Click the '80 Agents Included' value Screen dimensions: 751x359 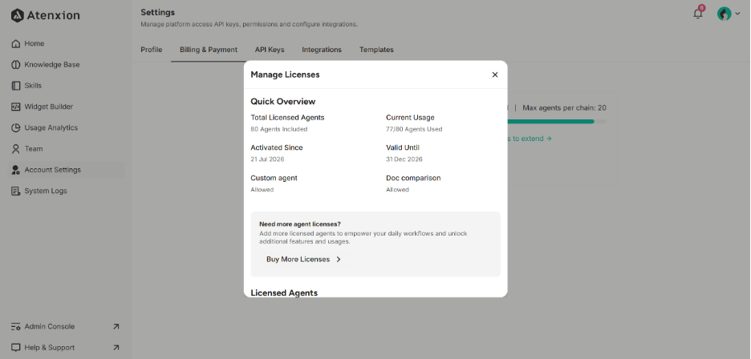click(x=279, y=129)
